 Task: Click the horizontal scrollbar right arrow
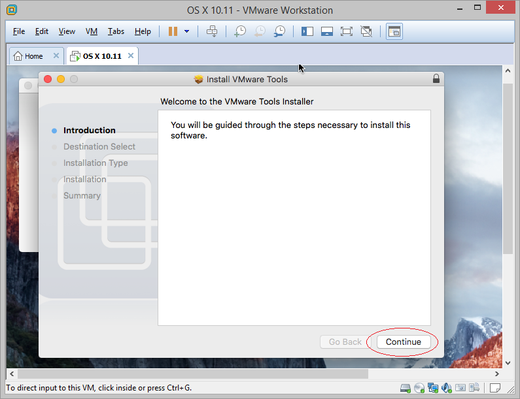(496, 374)
